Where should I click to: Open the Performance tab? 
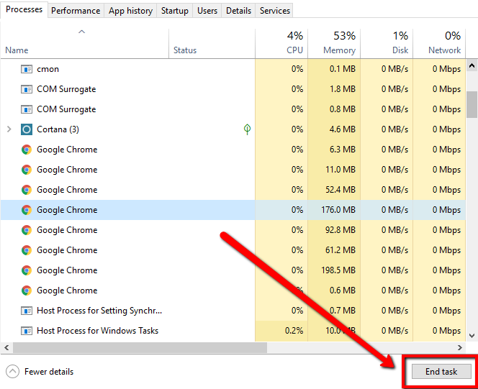(76, 11)
